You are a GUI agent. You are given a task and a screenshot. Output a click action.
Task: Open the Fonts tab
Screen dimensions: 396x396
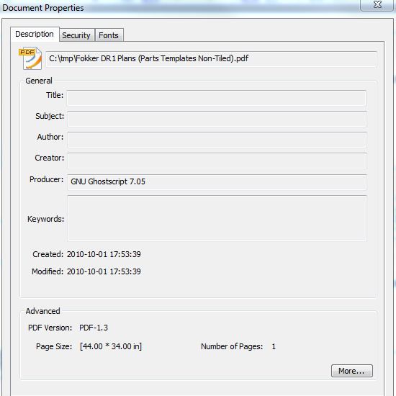109,35
